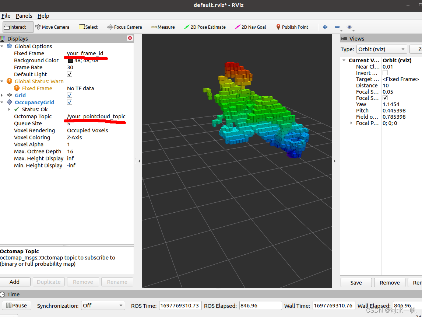Viewport: 422px width, 317px height.
Task: Open the Panels menu
Action: [x=24, y=16]
